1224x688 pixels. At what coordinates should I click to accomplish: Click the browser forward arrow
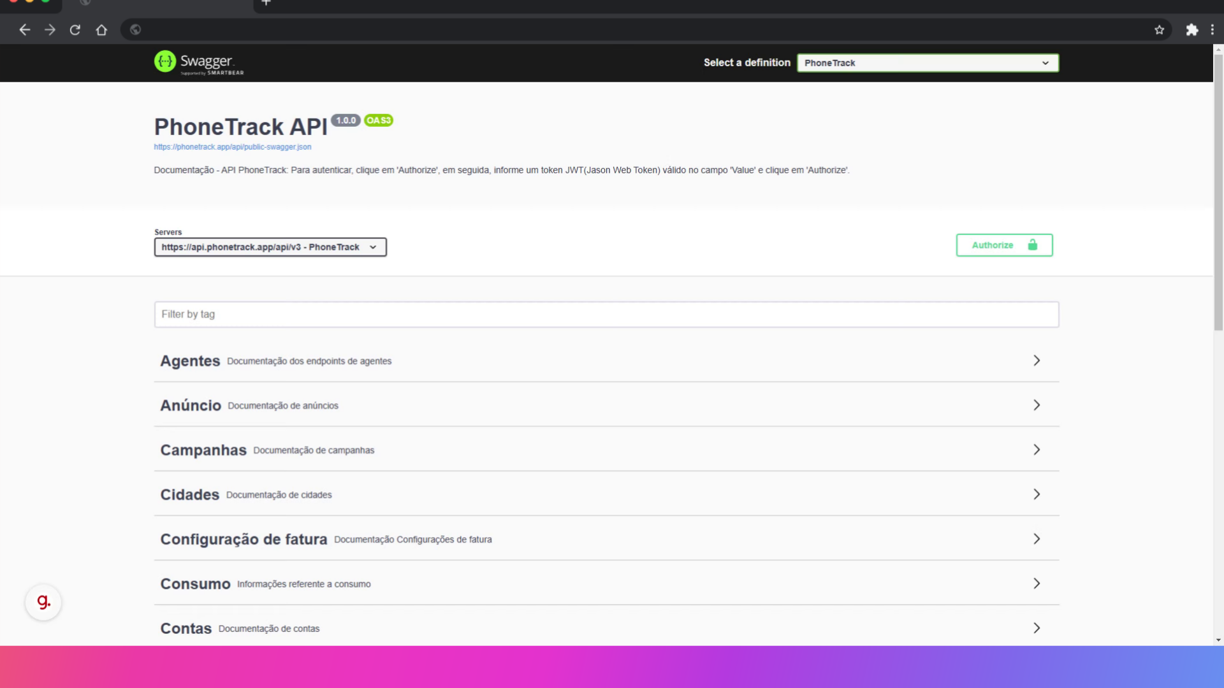click(x=50, y=30)
